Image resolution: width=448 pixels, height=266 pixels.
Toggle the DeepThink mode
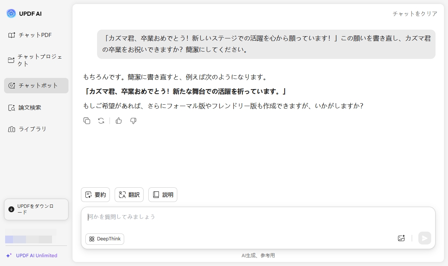(x=105, y=239)
